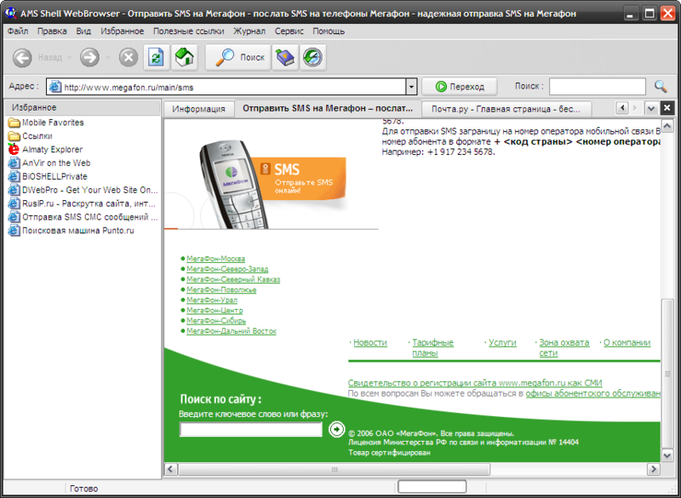The width and height of the screenshot is (681, 498).
Task: Follow the МегаФон-Центр link
Action: point(215,311)
